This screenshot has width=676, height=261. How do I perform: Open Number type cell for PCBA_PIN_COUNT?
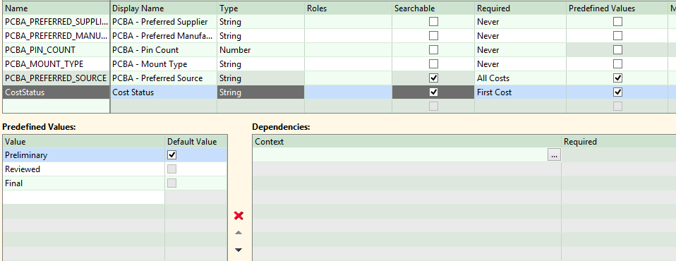[x=260, y=50]
